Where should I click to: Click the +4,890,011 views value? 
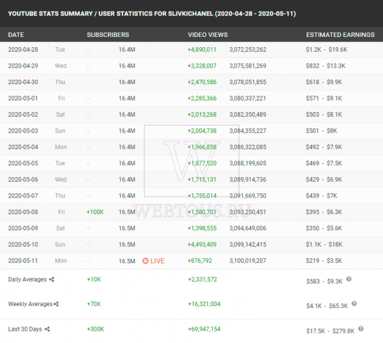[x=202, y=50]
